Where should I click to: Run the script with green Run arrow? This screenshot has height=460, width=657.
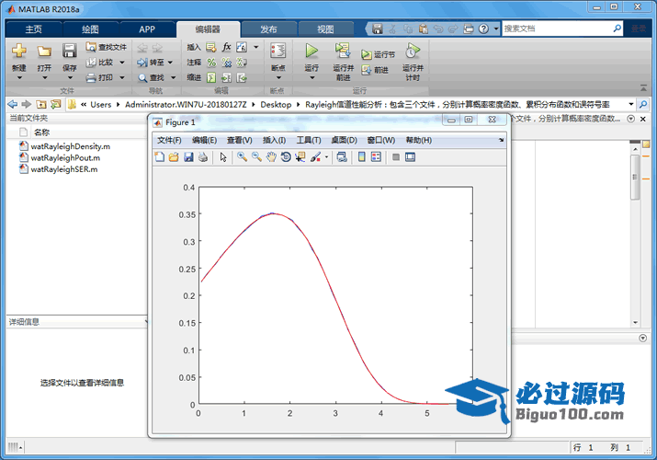(312, 51)
